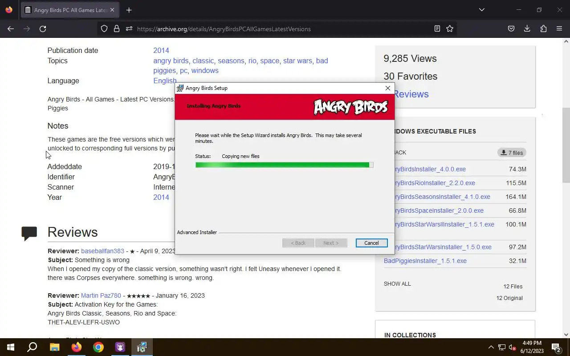Cancel the Angry Birds installation

click(x=371, y=243)
